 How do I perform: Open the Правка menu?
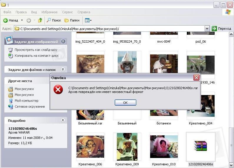pyautogui.click(x=21, y=12)
